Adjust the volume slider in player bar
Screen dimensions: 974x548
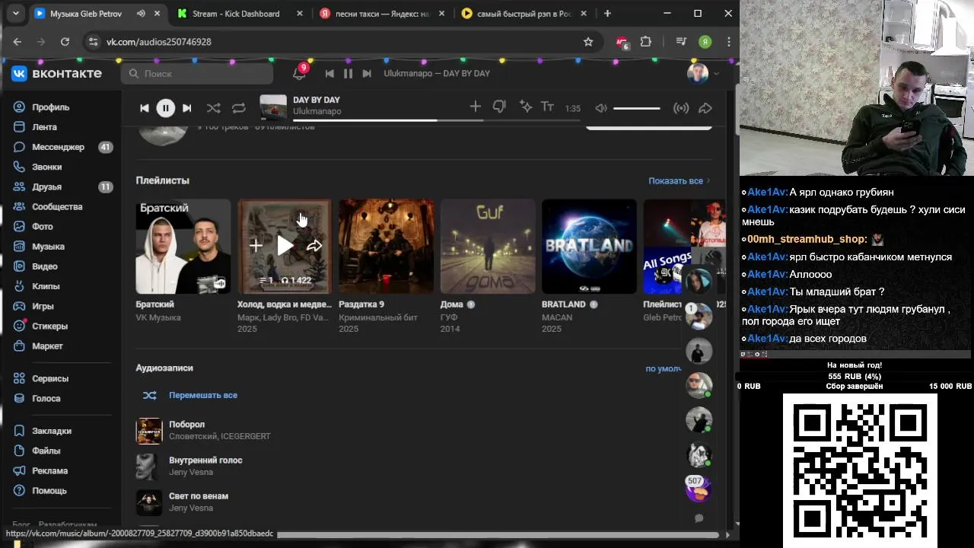coord(637,108)
